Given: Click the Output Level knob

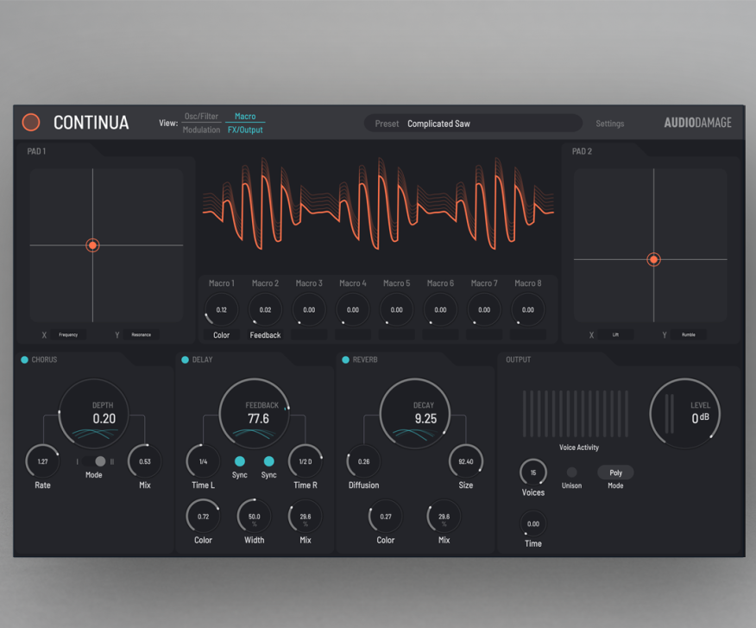Looking at the screenshot, I should tap(685, 414).
